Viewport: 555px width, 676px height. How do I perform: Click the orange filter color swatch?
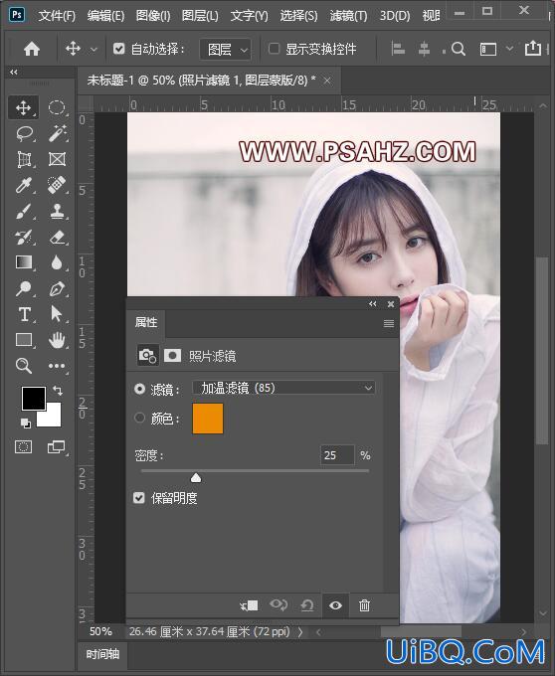click(x=208, y=419)
